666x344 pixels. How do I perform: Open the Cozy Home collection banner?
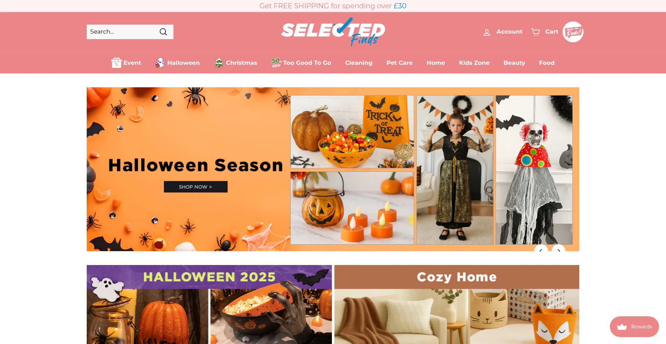pyautogui.click(x=457, y=305)
